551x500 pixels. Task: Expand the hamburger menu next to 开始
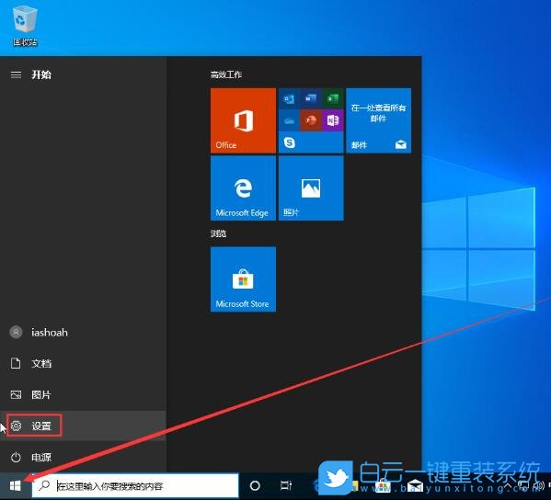click(16, 74)
